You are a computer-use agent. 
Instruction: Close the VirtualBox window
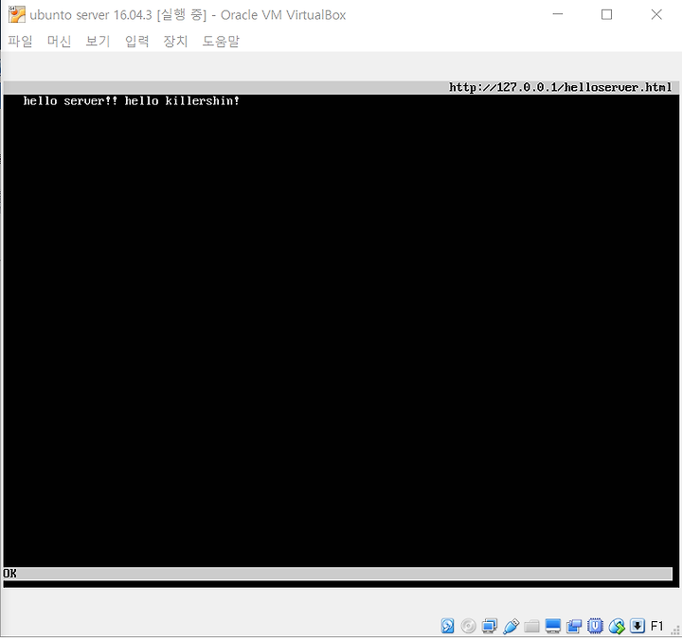(656, 14)
